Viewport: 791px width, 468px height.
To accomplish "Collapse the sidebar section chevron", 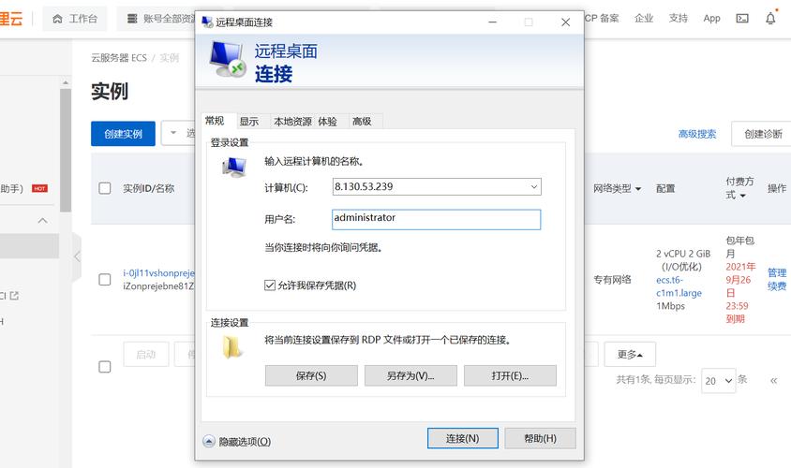I will click(x=43, y=220).
